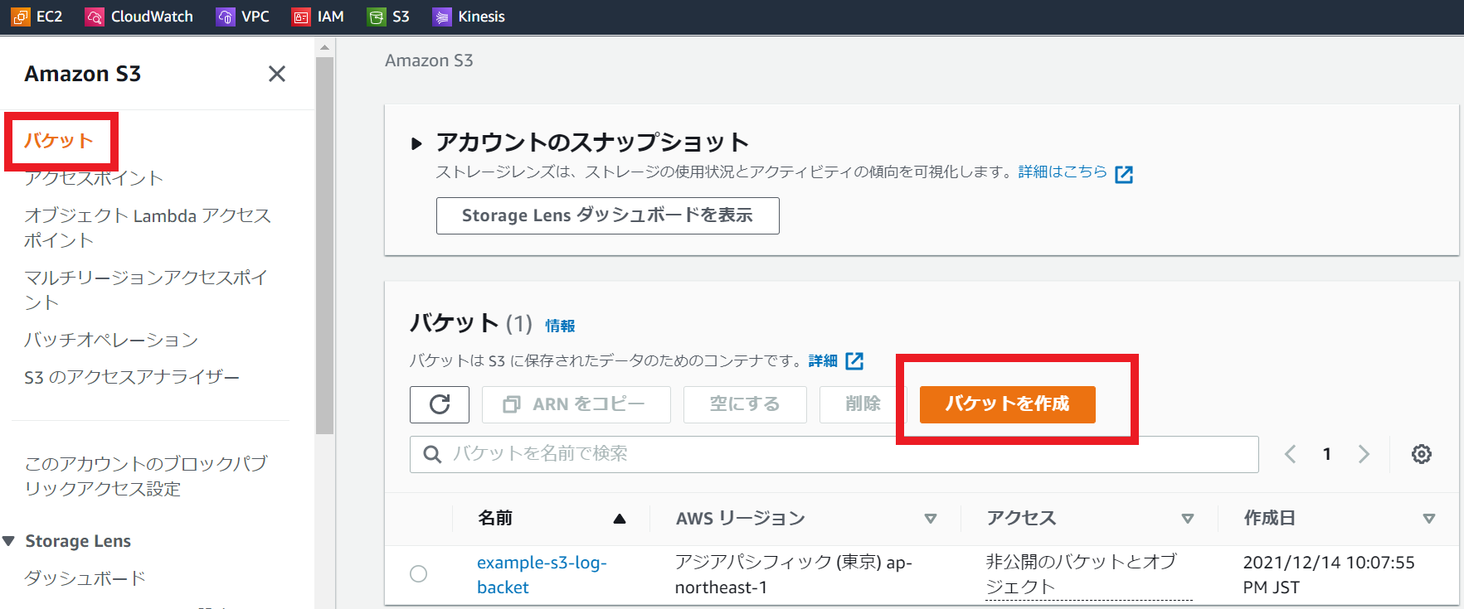Select バケット in the sidebar
This screenshot has height=609, width=1464.
(59, 141)
